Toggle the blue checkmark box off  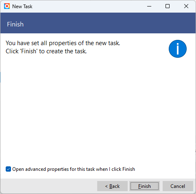point(8,169)
